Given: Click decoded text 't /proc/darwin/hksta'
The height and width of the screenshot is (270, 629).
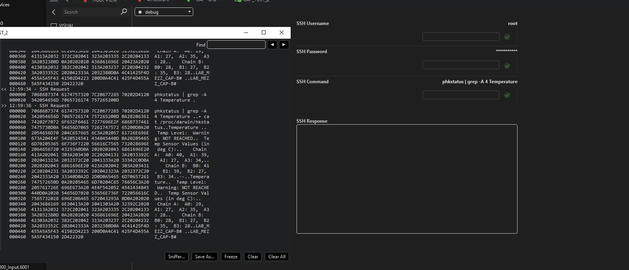Looking at the screenshot, I should tap(182, 122).
